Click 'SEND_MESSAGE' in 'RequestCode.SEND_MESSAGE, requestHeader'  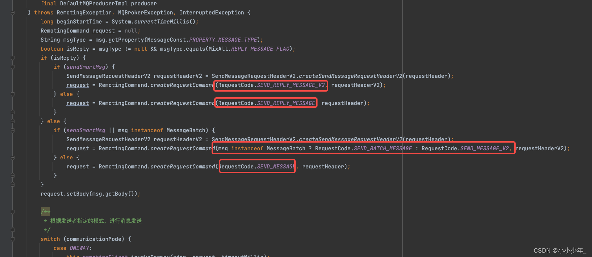276,167
